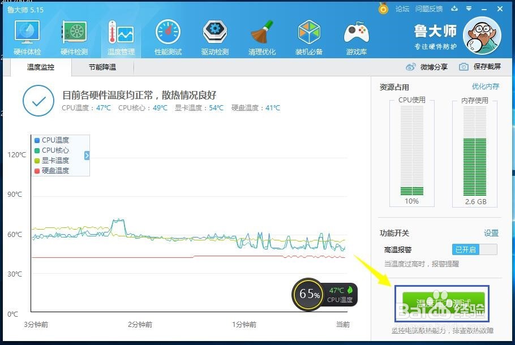This screenshot has height=345, width=515.
Task: Open the title bar dropdown menu arrow
Action: tap(469, 9)
